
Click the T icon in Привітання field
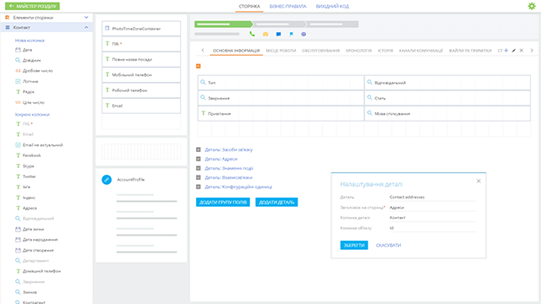[203, 113]
